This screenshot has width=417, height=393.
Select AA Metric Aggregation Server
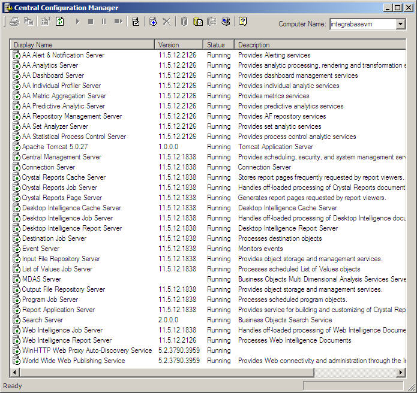click(64, 96)
